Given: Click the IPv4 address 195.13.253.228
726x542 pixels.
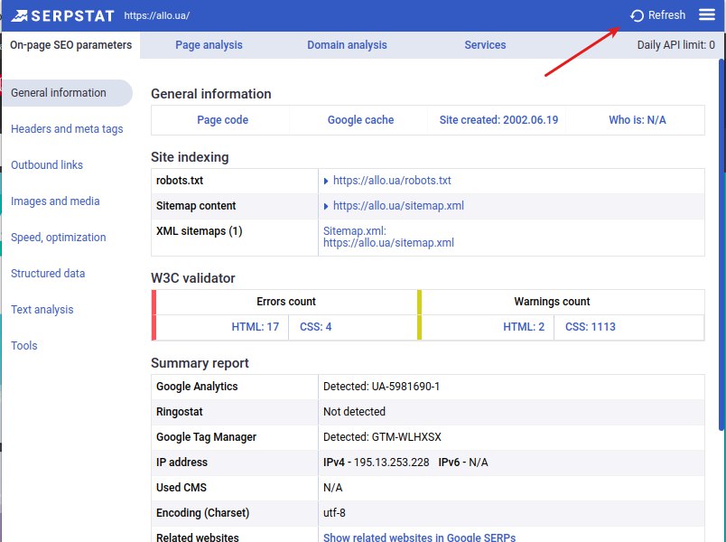Looking at the screenshot, I should tap(391, 463).
